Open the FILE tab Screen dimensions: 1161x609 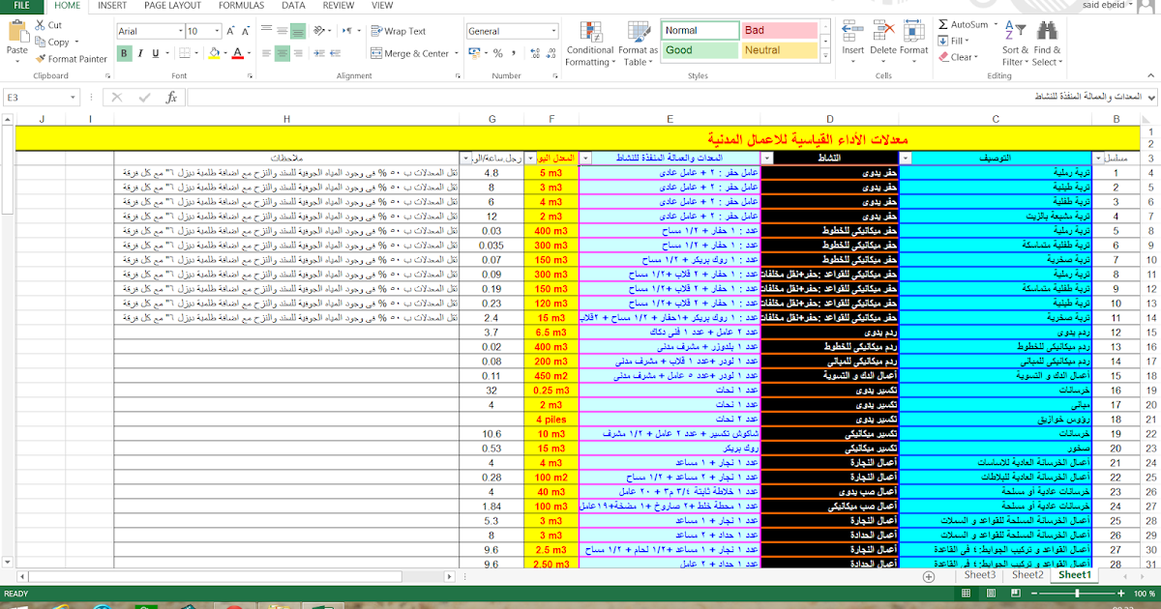click(x=21, y=5)
